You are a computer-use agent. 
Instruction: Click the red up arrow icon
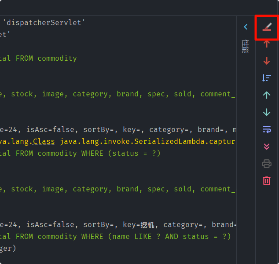click(267, 44)
